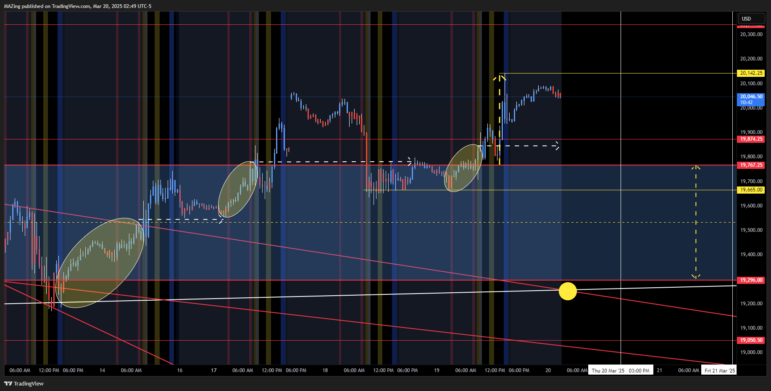Click the red 19,296.00 price label
The height and width of the screenshot is (391, 771).
751,280
